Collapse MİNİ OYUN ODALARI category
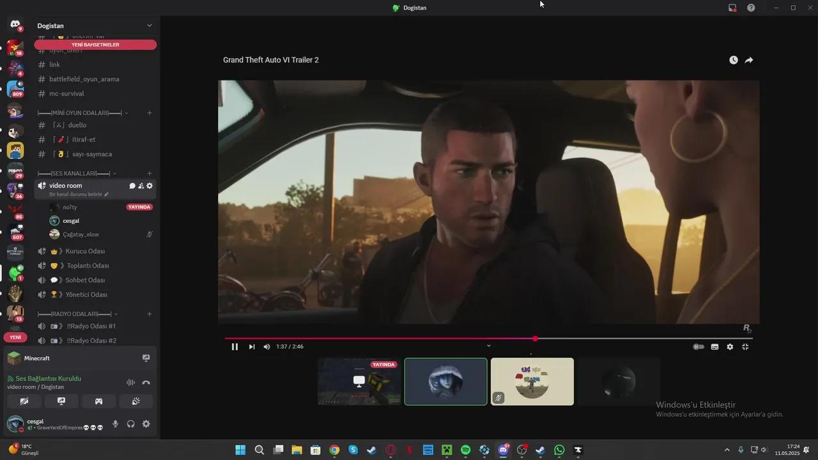Viewport: 818px width, 460px height. click(x=82, y=113)
